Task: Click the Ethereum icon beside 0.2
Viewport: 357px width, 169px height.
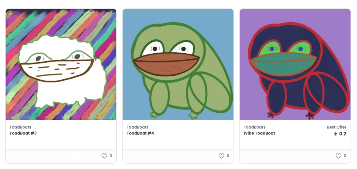Action: [335, 134]
